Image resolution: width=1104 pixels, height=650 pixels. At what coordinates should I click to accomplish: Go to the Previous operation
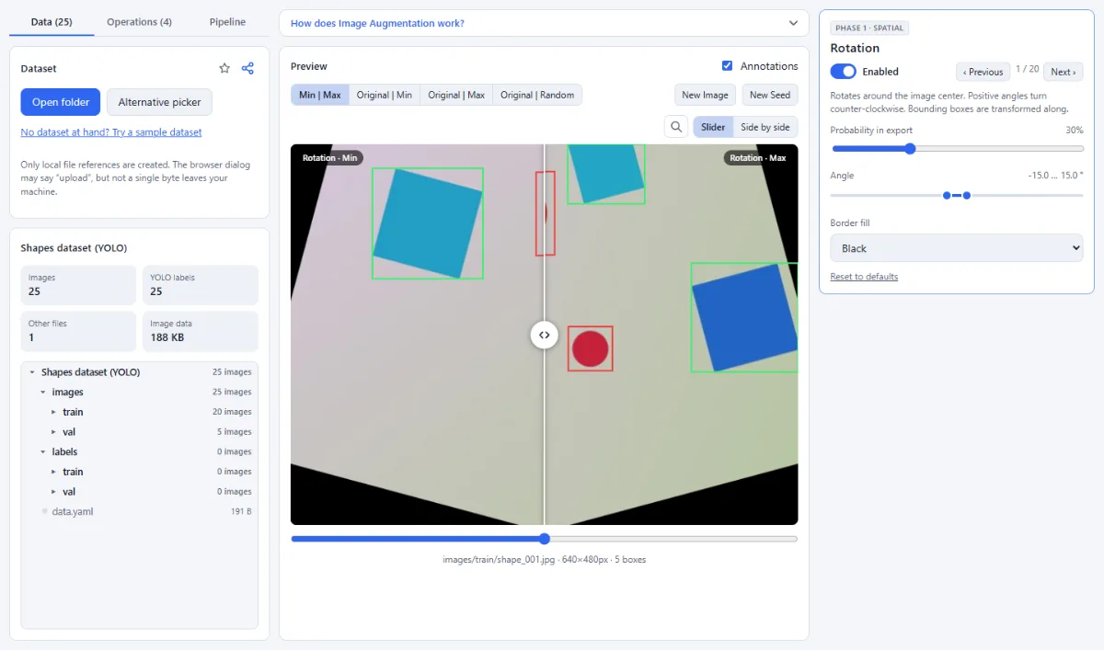tap(983, 72)
